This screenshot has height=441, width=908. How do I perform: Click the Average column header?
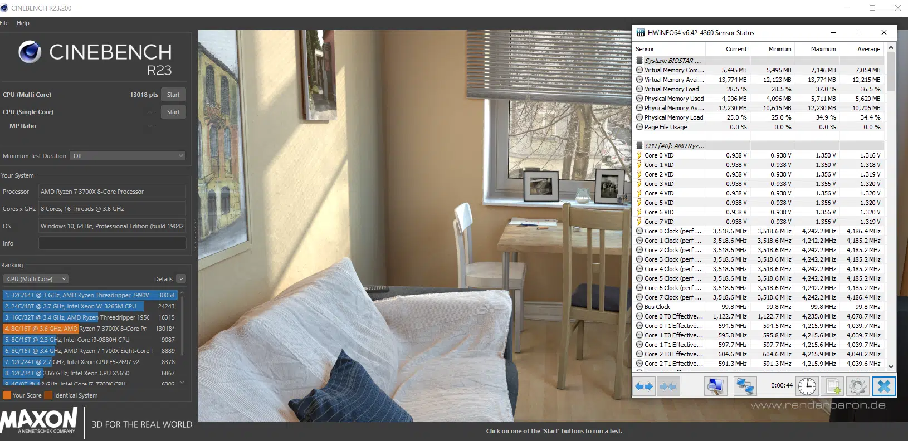[862, 49]
